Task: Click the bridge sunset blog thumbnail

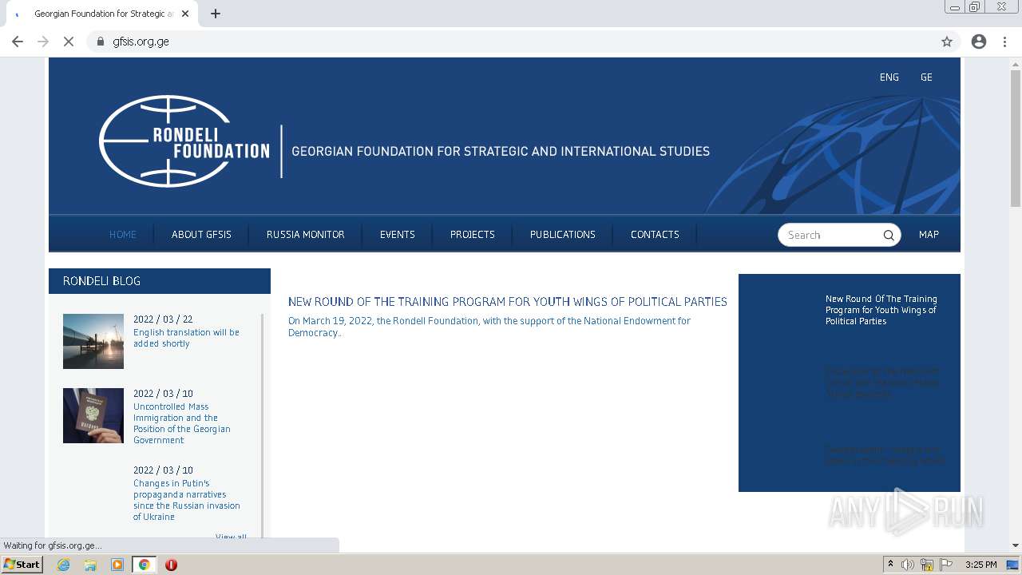Action: click(93, 341)
